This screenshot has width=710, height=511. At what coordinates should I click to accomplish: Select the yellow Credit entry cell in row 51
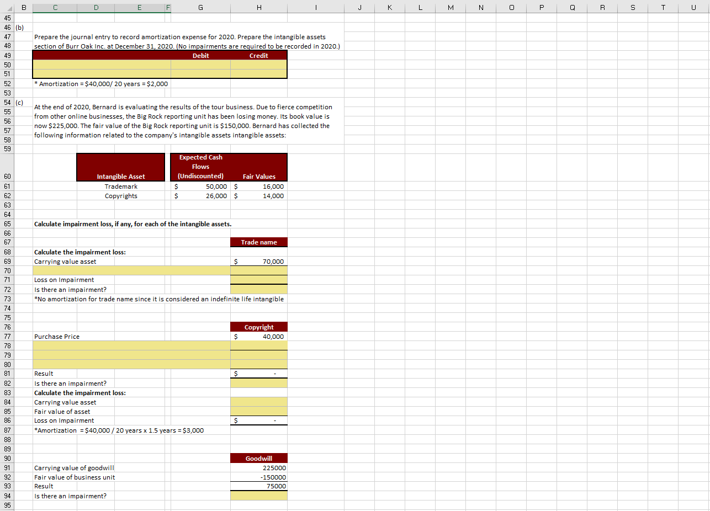[x=258, y=74]
